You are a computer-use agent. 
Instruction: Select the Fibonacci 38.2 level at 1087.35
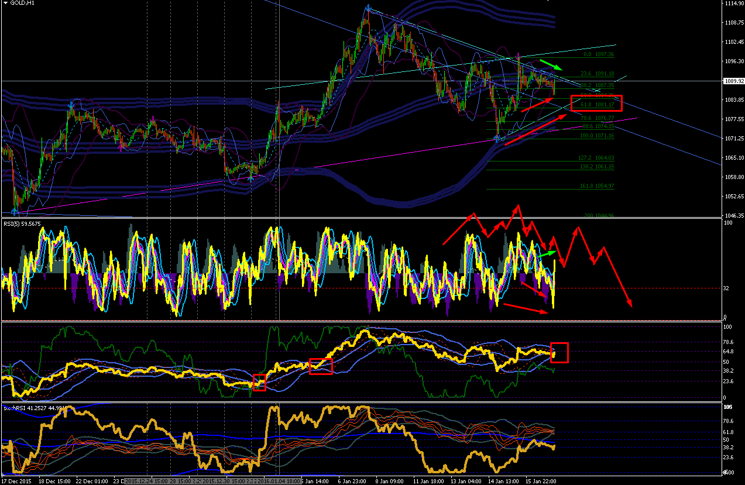pyautogui.click(x=597, y=85)
